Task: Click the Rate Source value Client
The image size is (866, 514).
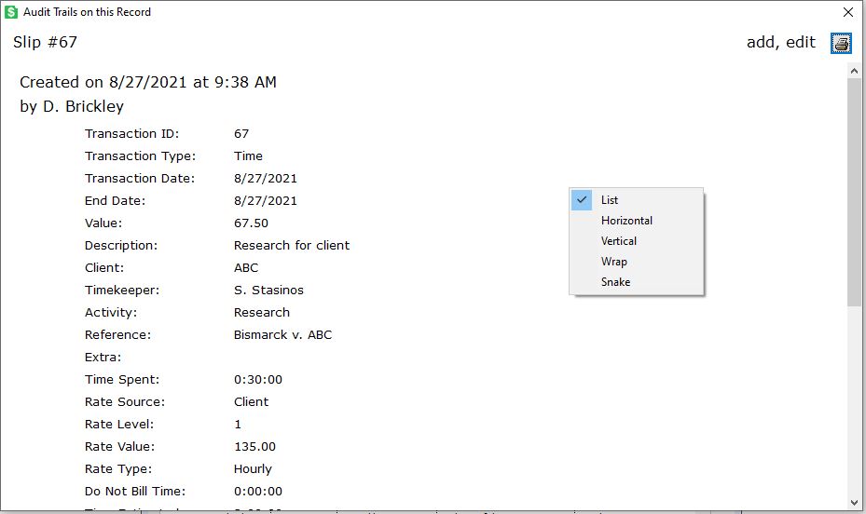Action: pyautogui.click(x=251, y=402)
